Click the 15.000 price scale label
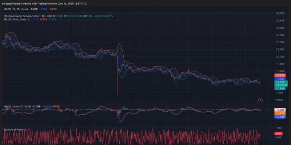 click(x=280, y=71)
